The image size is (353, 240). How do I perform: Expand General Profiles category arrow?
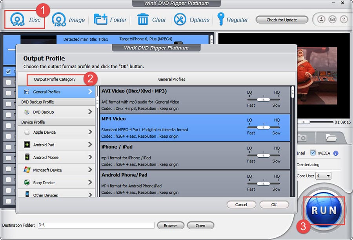point(90,92)
